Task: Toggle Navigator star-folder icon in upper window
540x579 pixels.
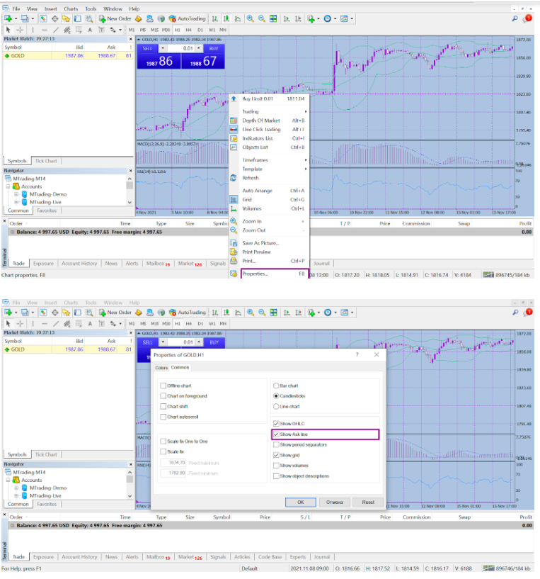Action: tap(66, 18)
